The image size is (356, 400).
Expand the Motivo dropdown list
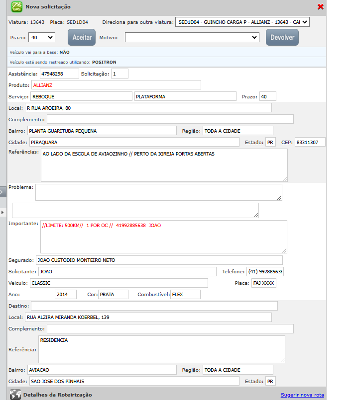tap(192, 37)
